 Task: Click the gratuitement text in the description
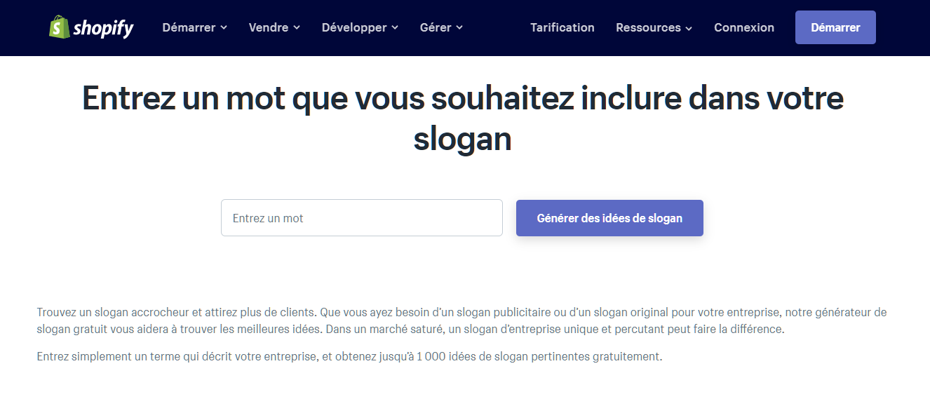pyautogui.click(x=630, y=356)
